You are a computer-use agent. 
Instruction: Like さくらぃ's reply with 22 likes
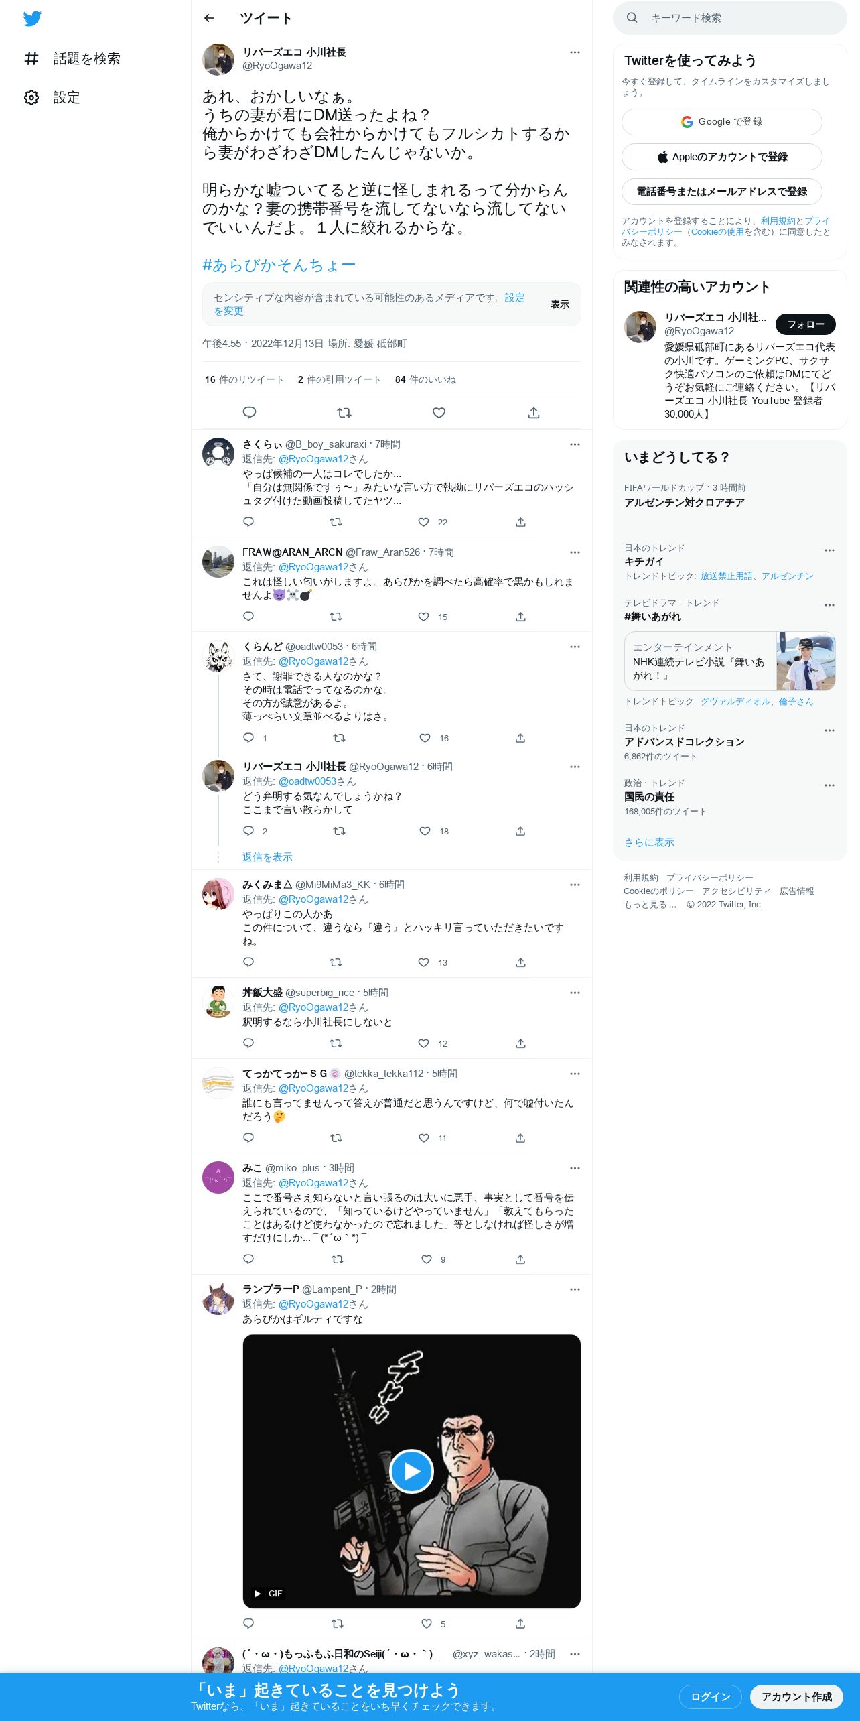[423, 522]
